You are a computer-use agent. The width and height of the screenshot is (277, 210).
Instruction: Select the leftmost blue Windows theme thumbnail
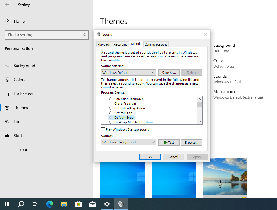click(122, 180)
